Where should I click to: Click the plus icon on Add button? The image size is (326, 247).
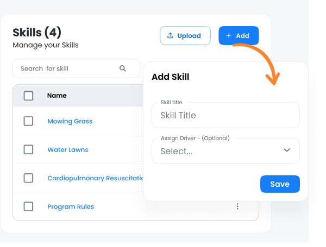229,36
